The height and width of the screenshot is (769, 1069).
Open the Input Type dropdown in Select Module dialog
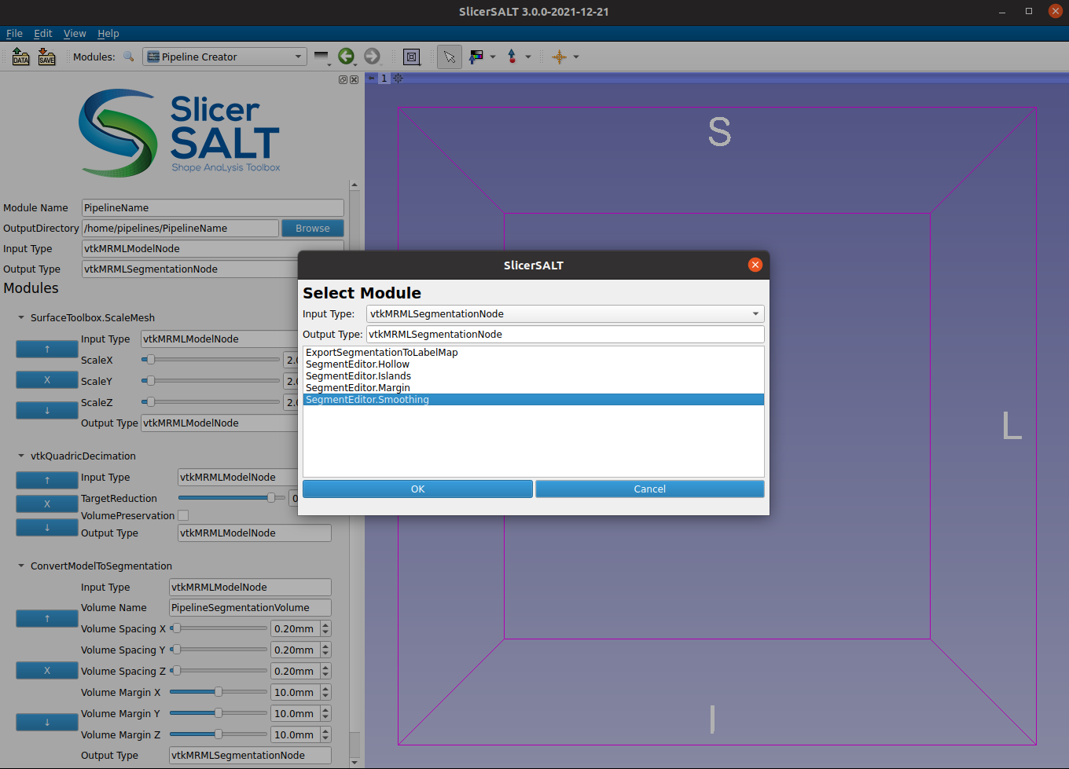click(754, 313)
